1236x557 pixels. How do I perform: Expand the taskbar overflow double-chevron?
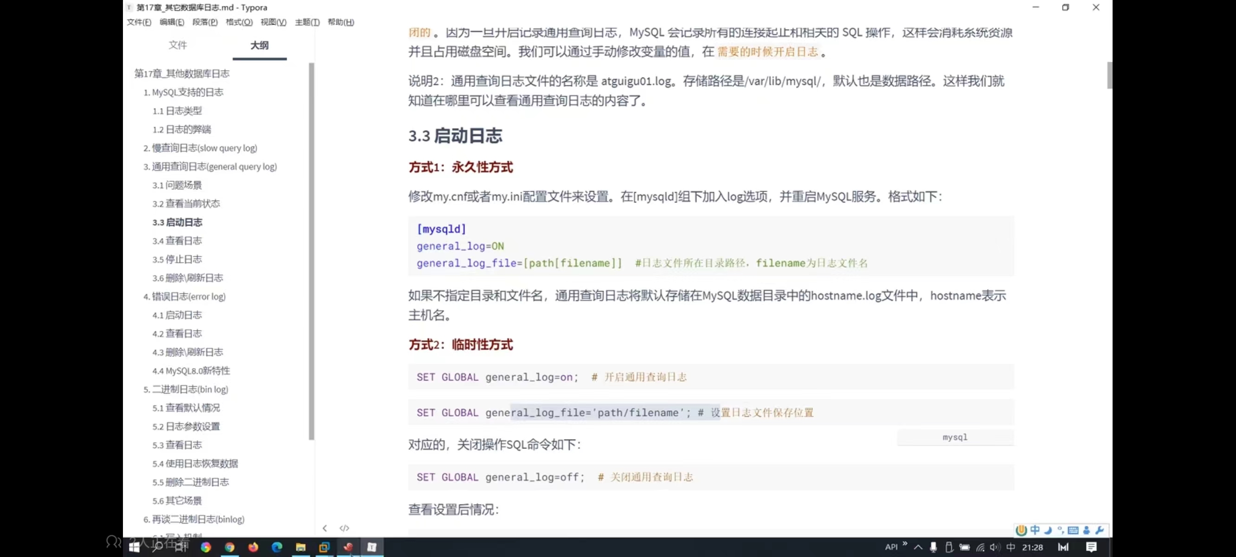tap(905, 544)
